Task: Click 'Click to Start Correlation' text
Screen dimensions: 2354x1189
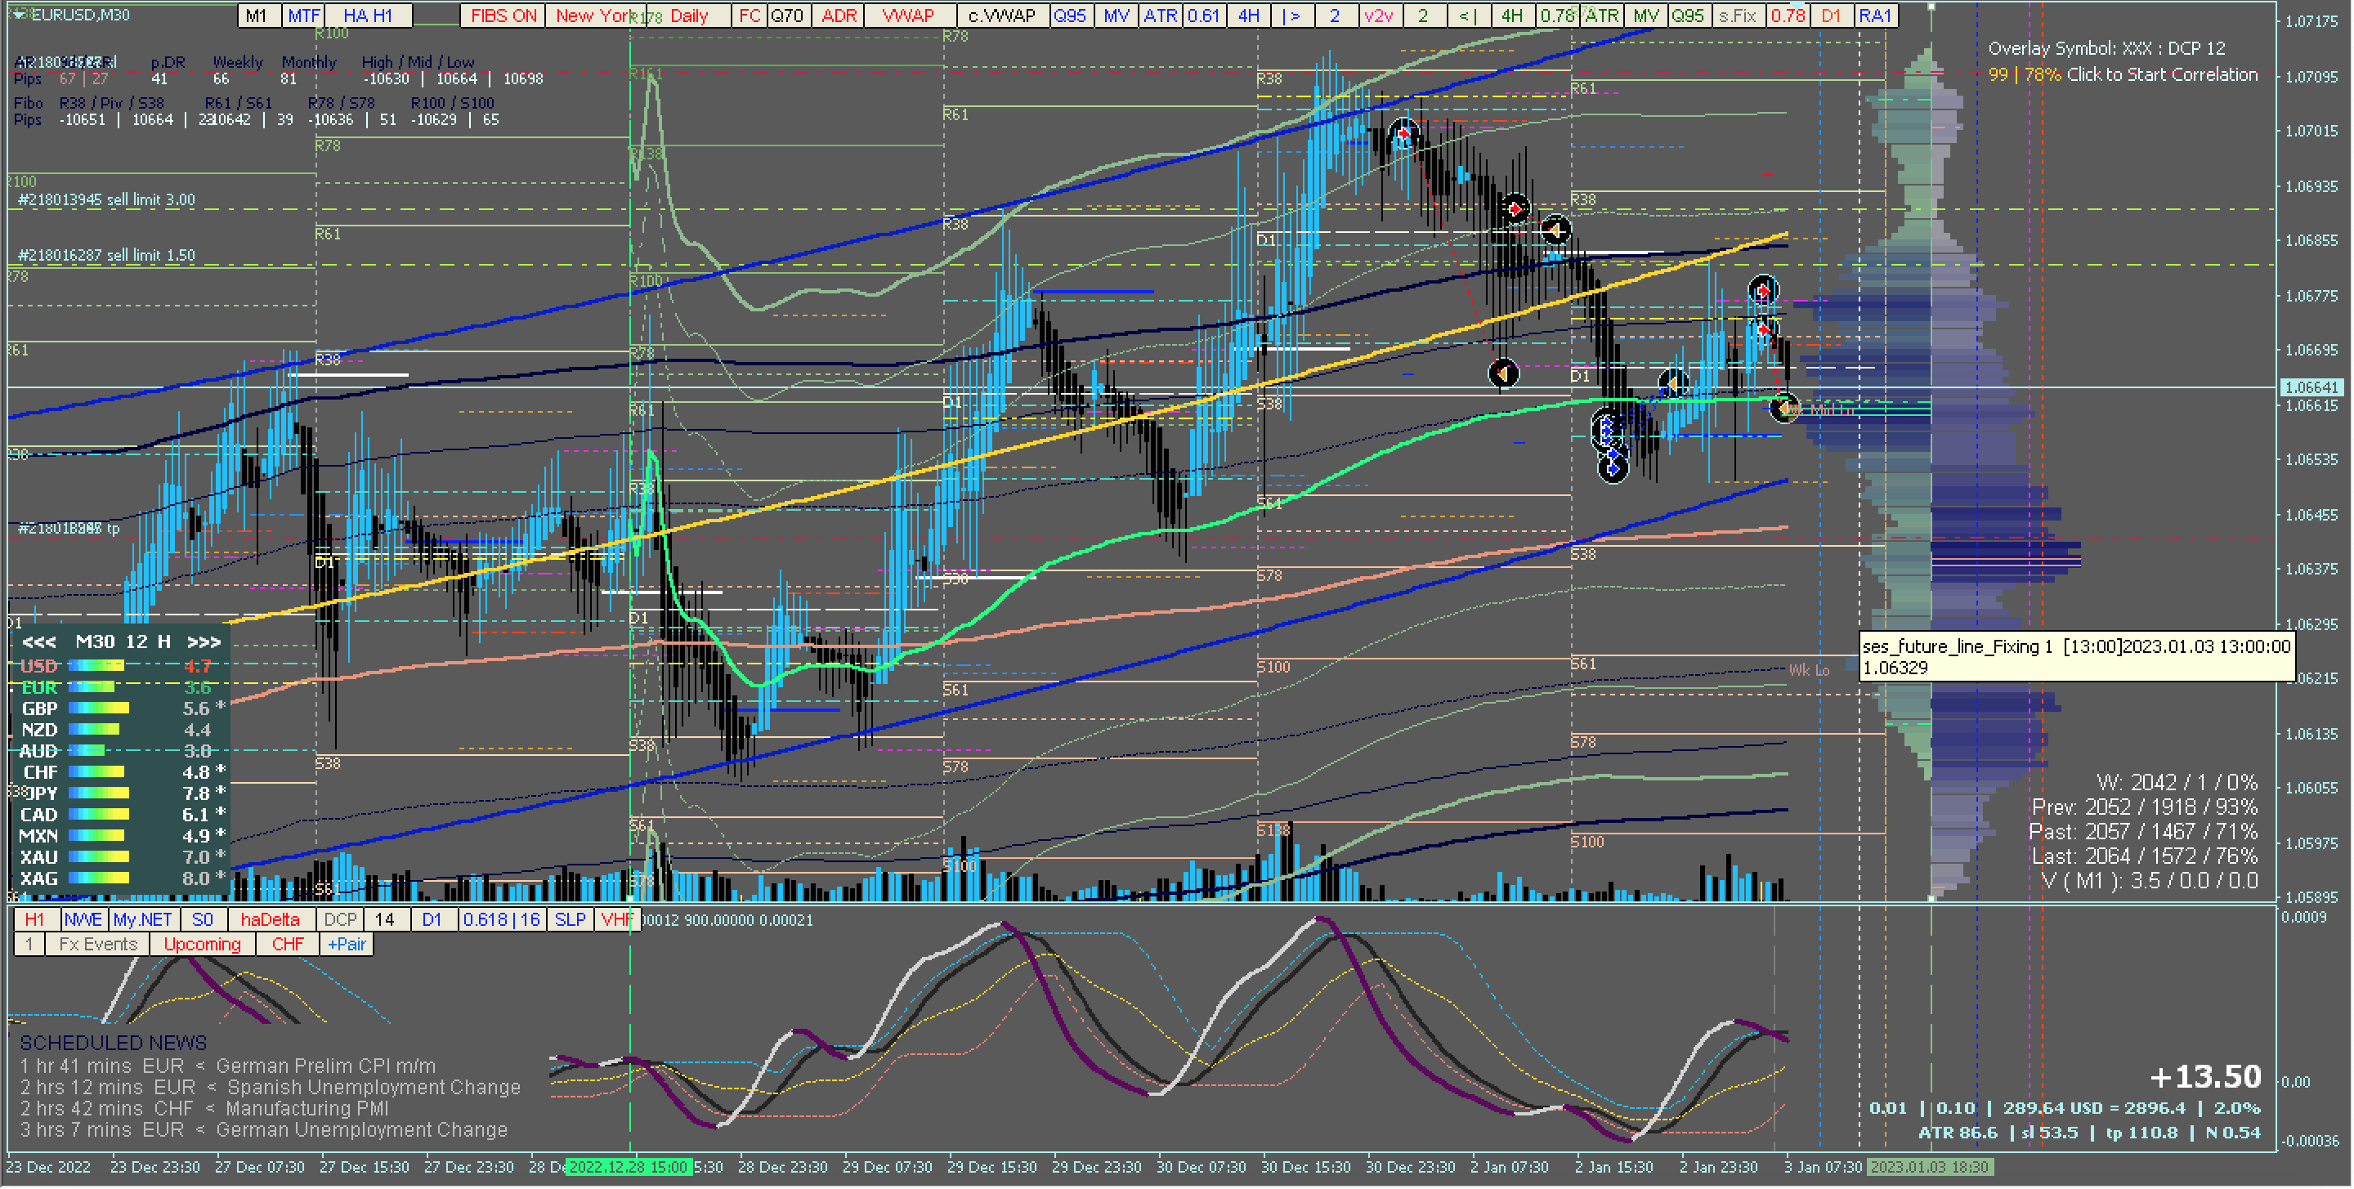Action: point(2162,75)
